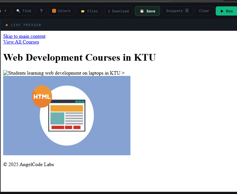Click the plus button in toolbar
This screenshot has height=194, width=237.
(5, 11)
